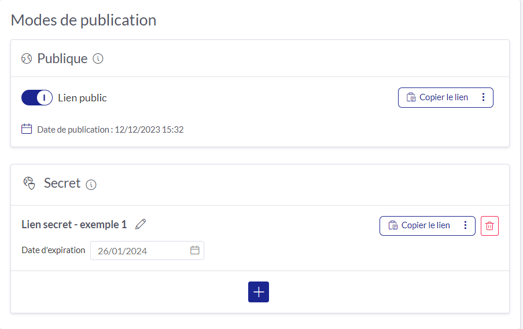
Task: Open three-dot menu on public link button
Action: [483, 97]
